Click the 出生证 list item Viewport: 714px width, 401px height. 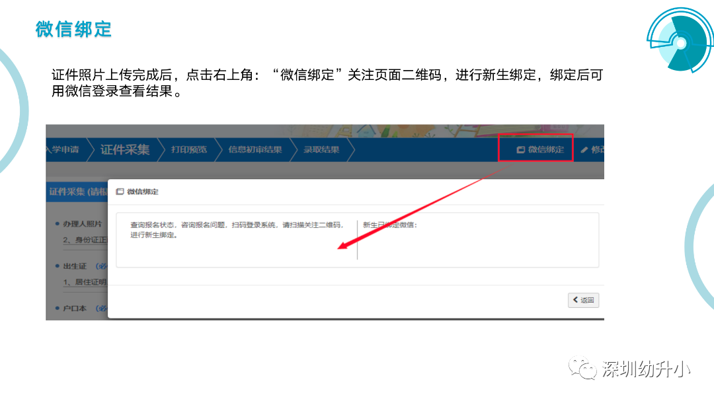click(x=75, y=266)
